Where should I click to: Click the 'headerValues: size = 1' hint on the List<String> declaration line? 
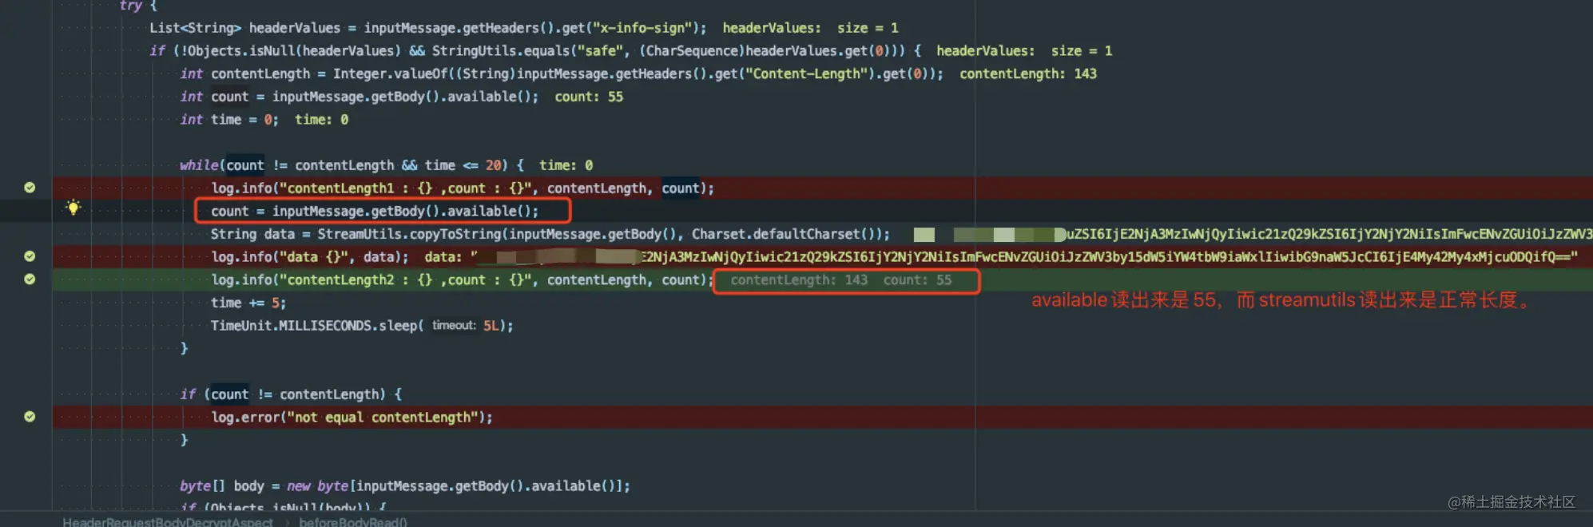pos(810,28)
